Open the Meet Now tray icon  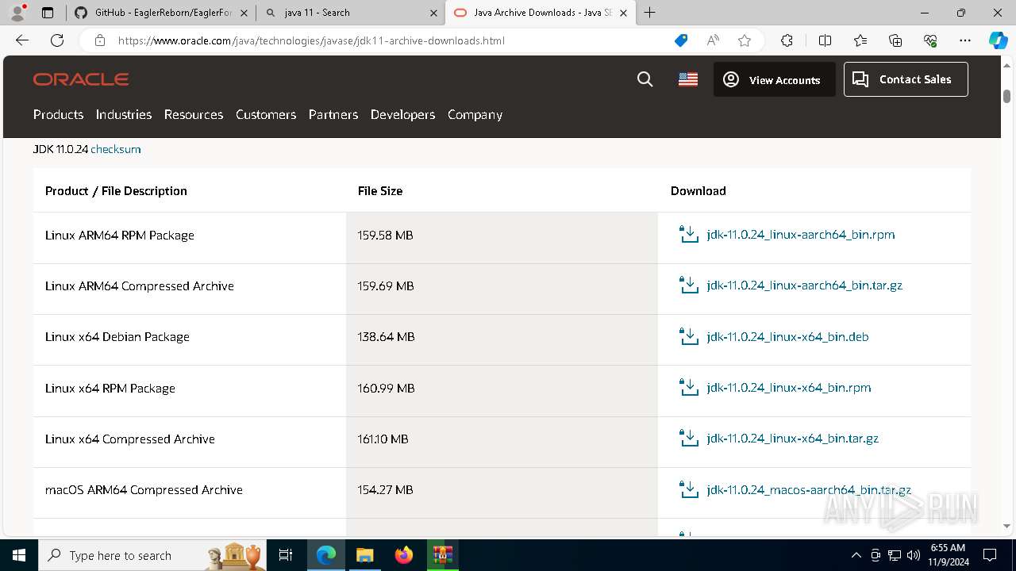point(876,555)
